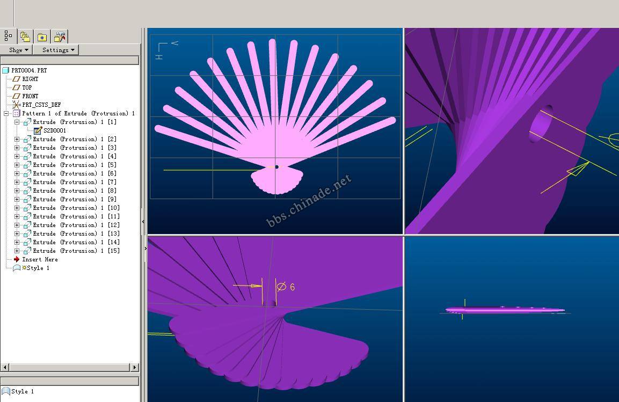Expand Extrude (Protrusion) 1 [6] node
The image size is (619, 402).
point(17,173)
